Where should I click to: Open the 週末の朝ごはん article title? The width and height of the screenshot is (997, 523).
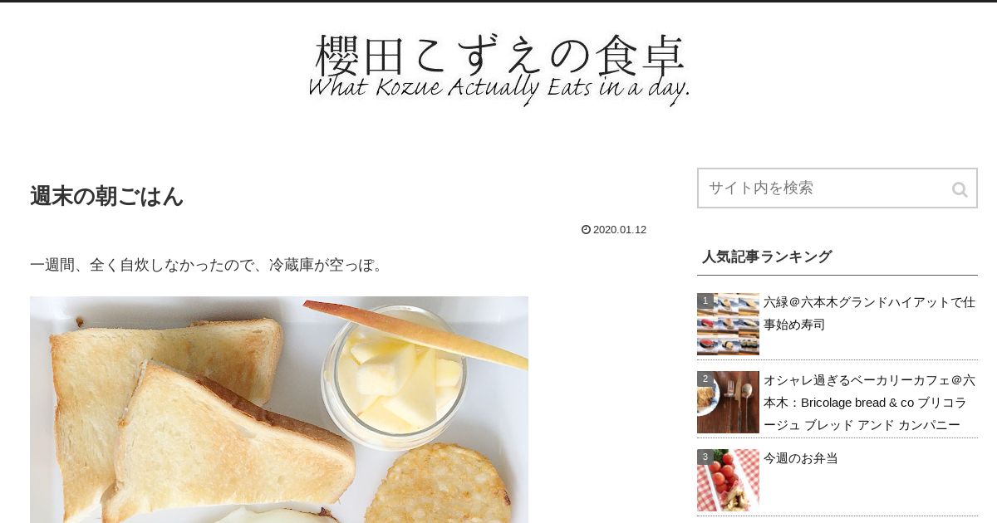click(106, 196)
